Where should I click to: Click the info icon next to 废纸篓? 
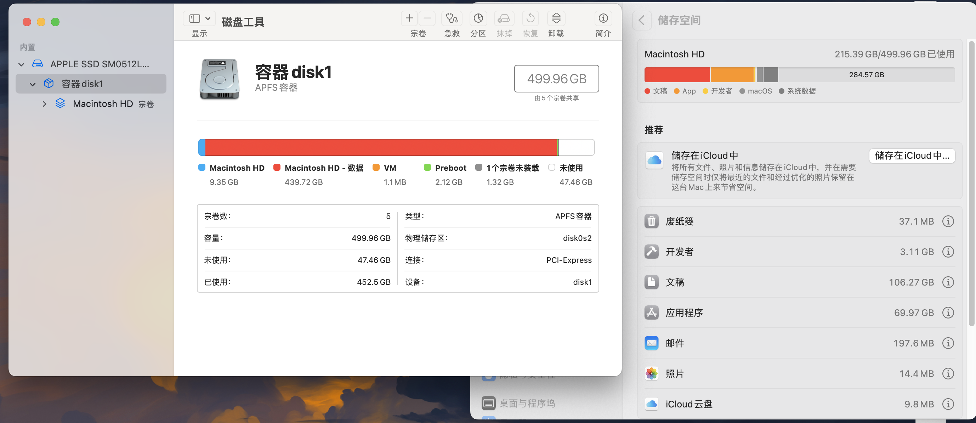point(948,221)
